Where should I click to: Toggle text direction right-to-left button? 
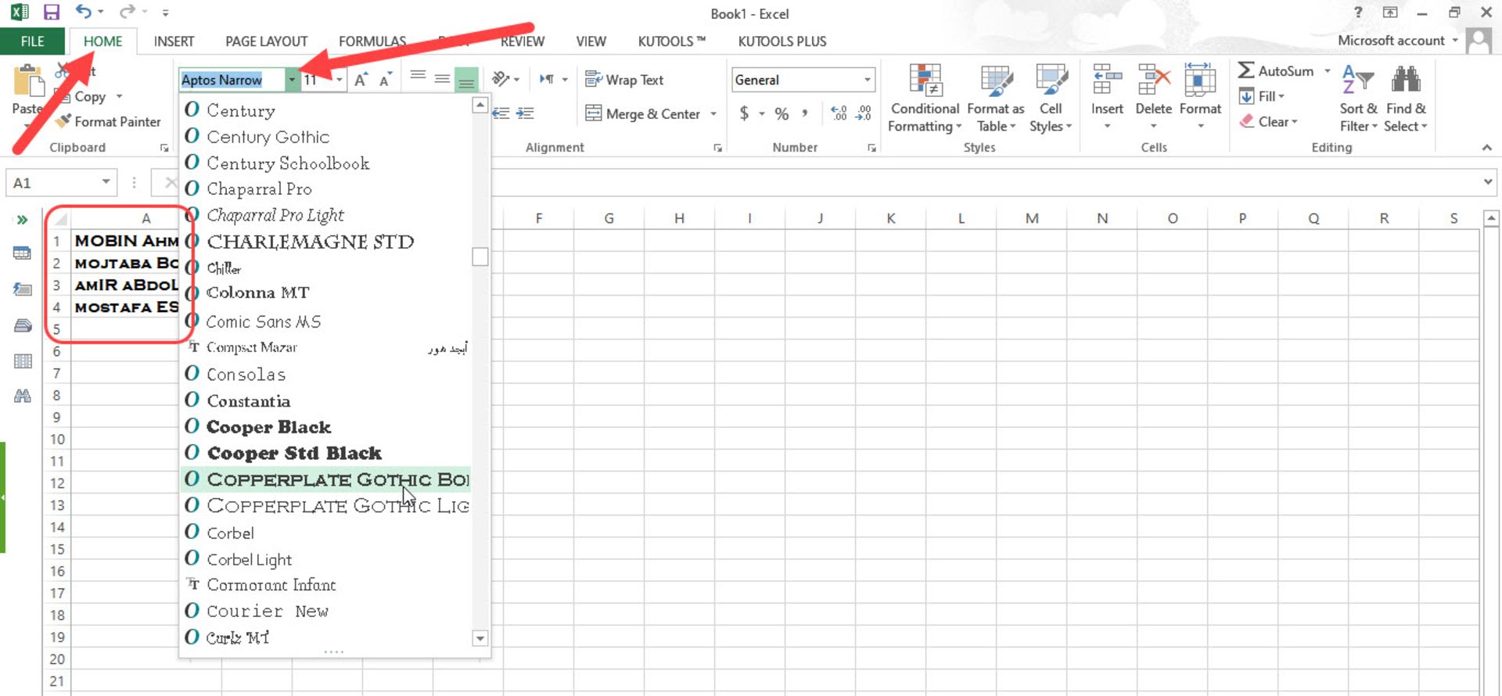(x=547, y=79)
